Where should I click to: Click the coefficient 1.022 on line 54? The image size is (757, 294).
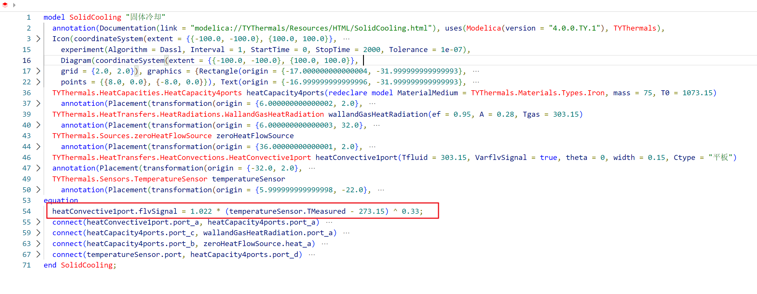201,211
